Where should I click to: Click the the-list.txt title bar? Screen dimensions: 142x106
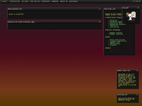click(x=113, y=9)
